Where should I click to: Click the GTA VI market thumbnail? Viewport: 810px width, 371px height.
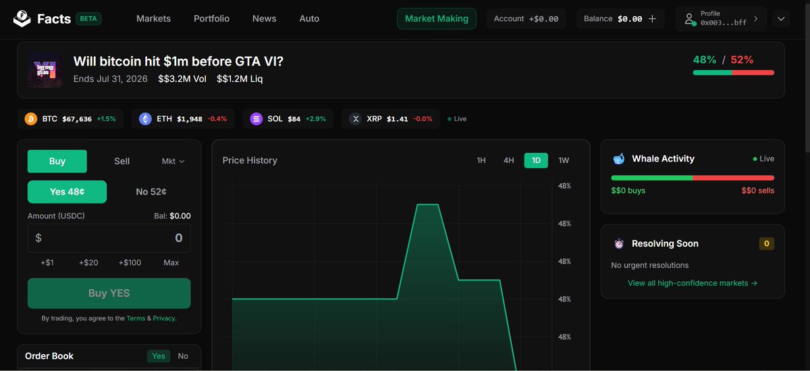[45, 70]
